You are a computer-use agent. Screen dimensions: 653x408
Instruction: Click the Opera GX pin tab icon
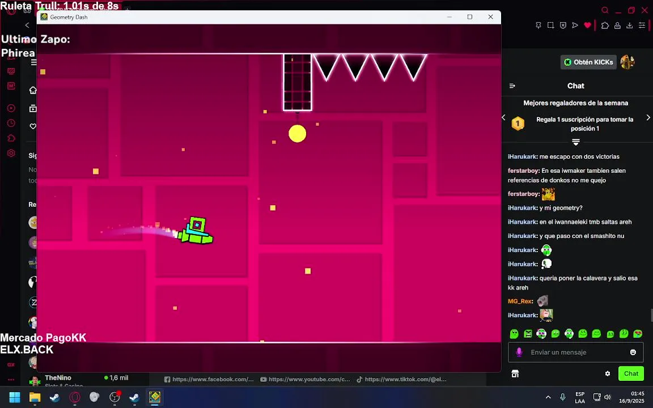click(538, 25)
